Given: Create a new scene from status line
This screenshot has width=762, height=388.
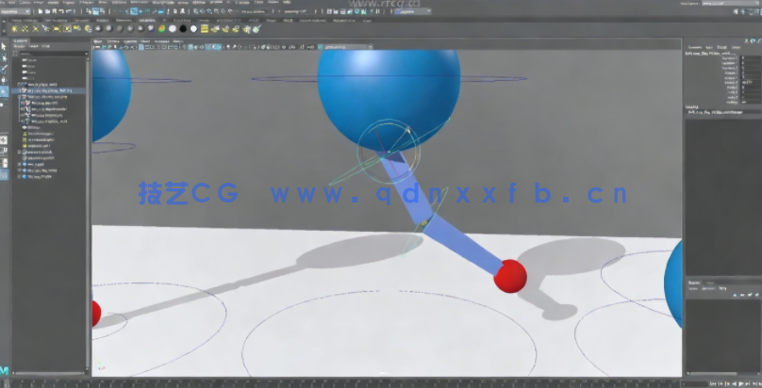Looking at the screenshot, I should (x=41, y=11).
